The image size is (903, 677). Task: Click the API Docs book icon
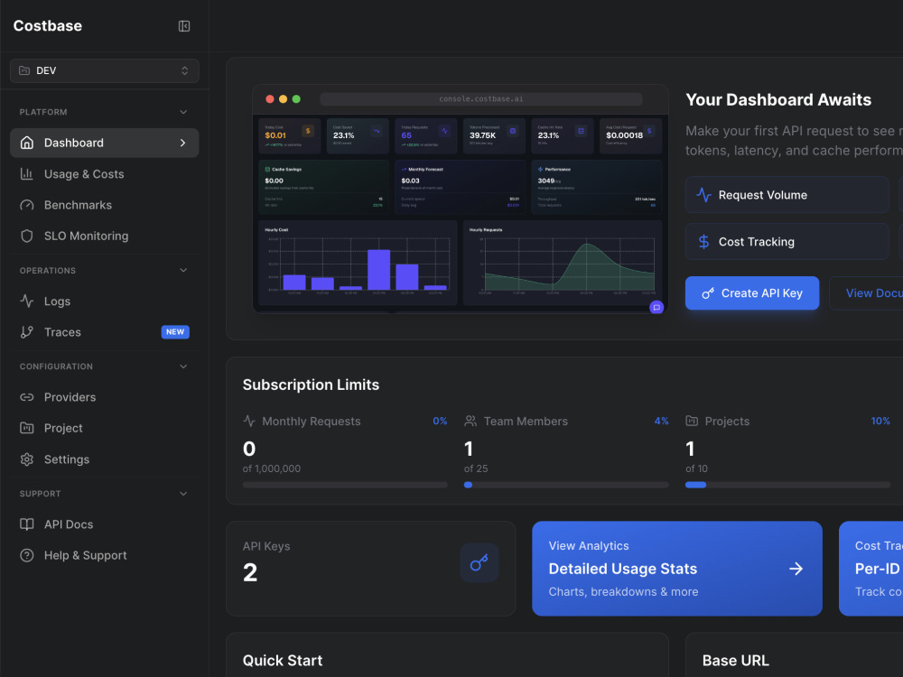(26, 524)
